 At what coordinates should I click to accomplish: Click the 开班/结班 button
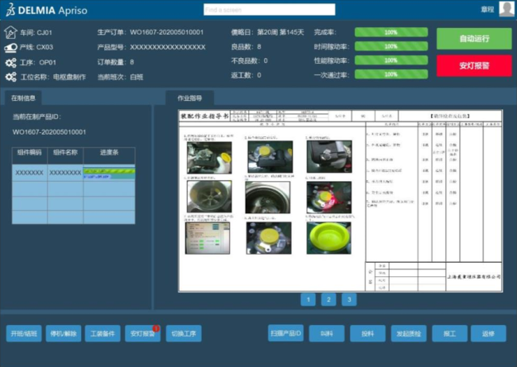tap(23, 334)
